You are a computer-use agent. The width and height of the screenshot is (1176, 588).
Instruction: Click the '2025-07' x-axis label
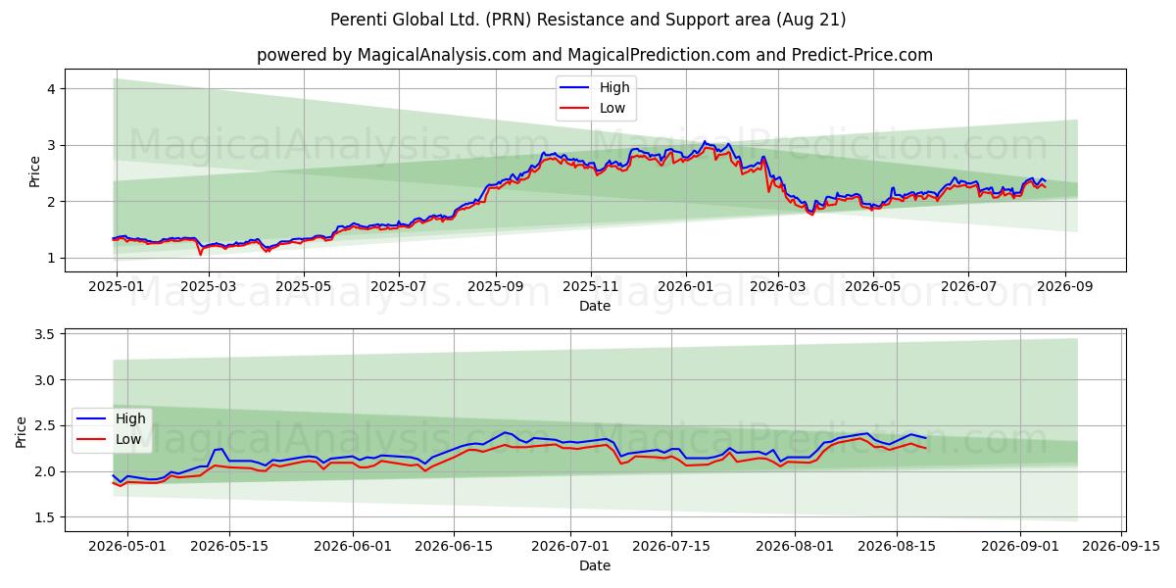coord(399,287)
